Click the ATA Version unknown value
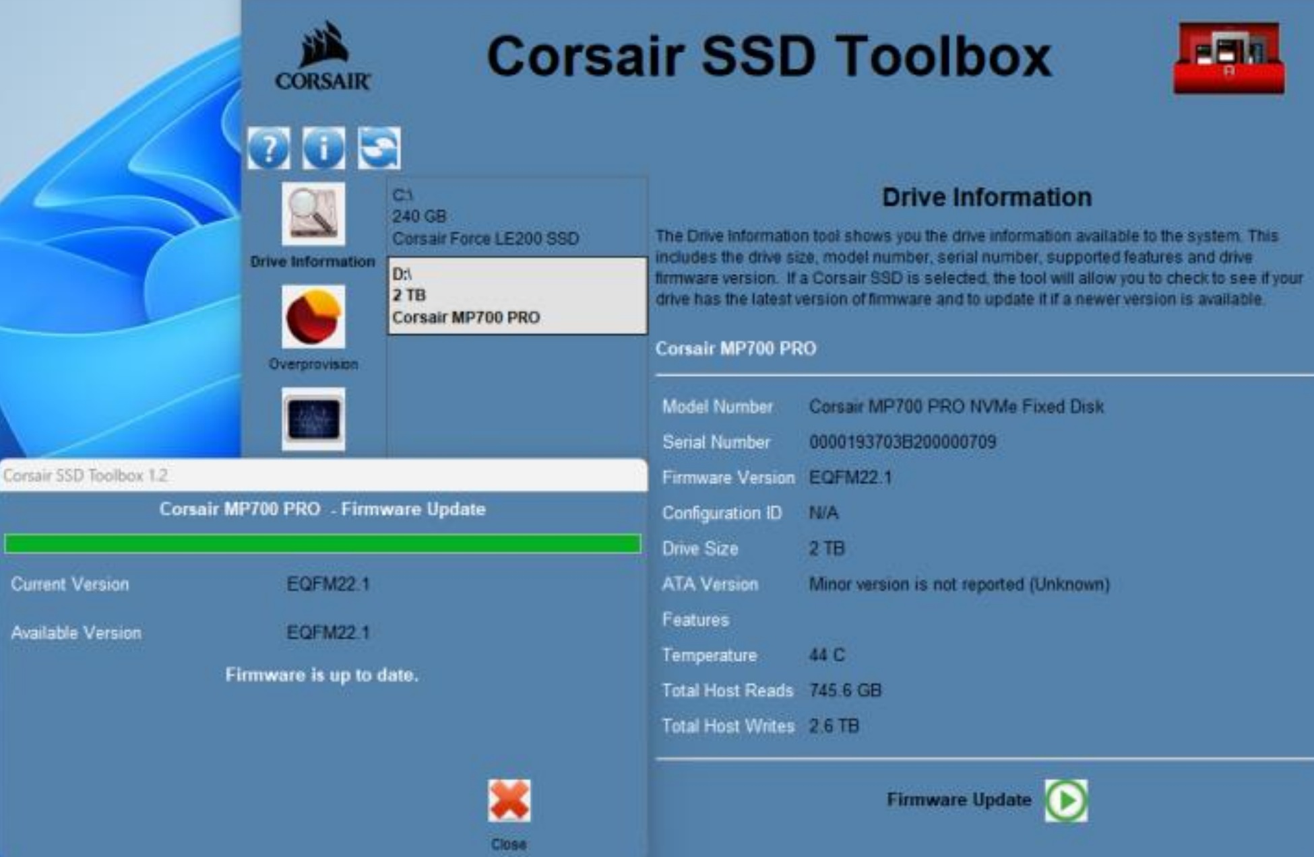 coord(959,584)
